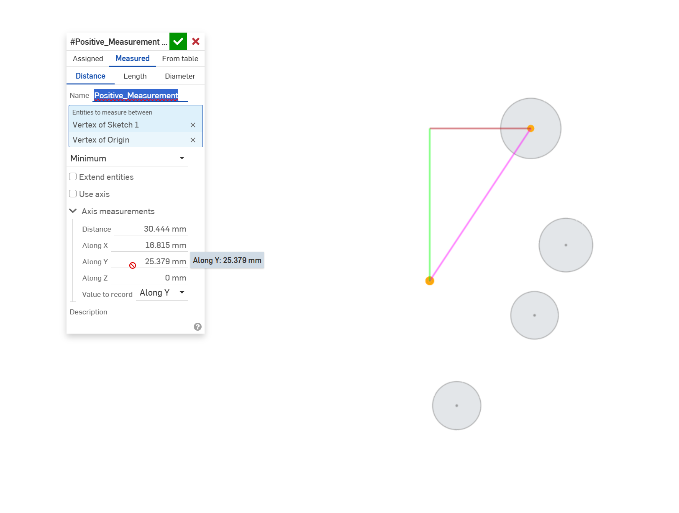Click the red horizontal axis line
The height and width of the screenshot is (513, 679).
coord(479,128)
